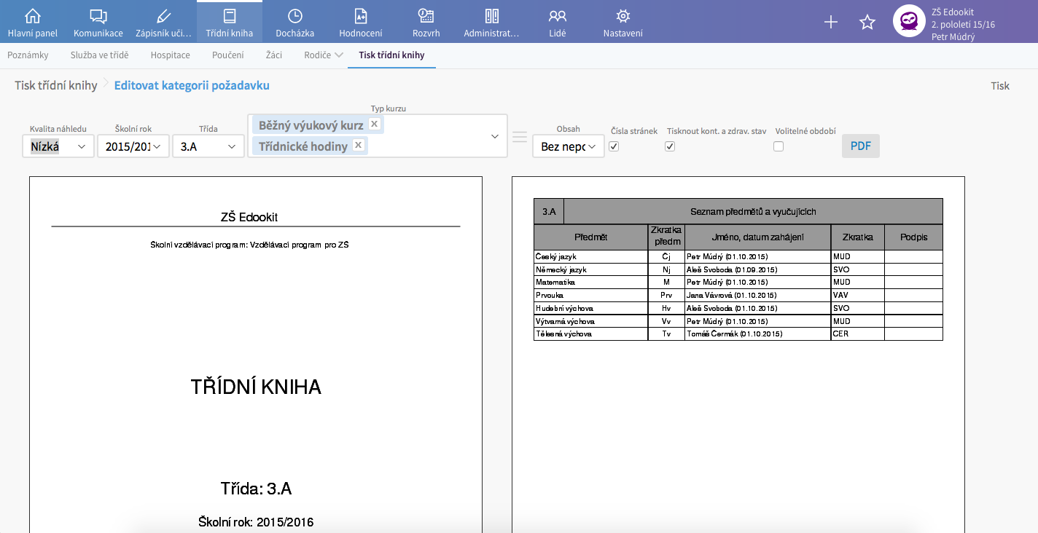Image resolution: width=1038 pixels, height=533 pixels.
Task: Click TŘÍDNÍ KNIHA title text
Action: pos(256,387)
